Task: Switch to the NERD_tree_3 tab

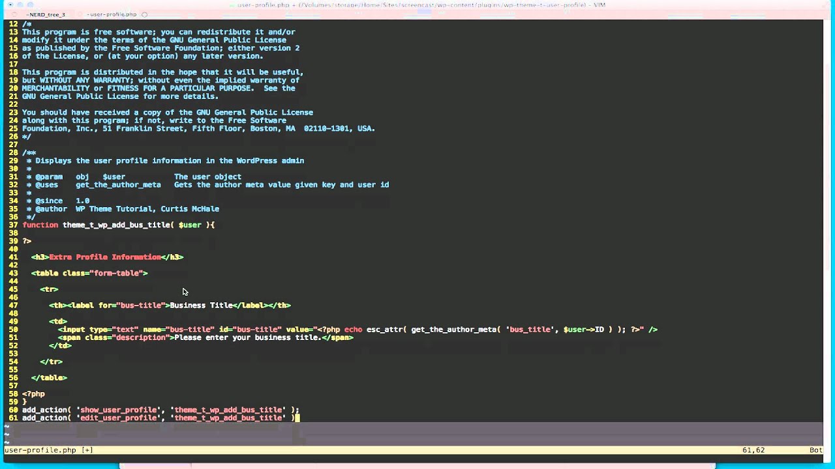Action: 46,14
